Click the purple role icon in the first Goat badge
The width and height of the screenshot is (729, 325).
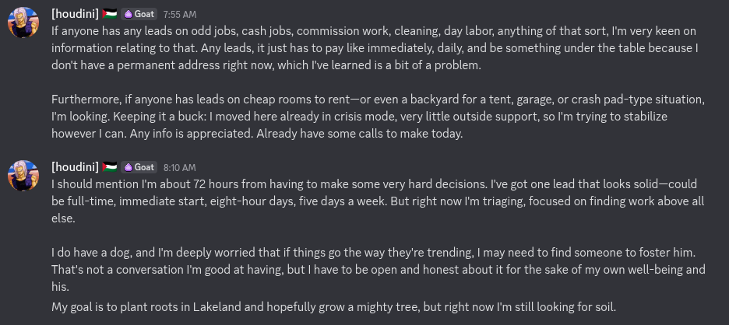(129, 15)
